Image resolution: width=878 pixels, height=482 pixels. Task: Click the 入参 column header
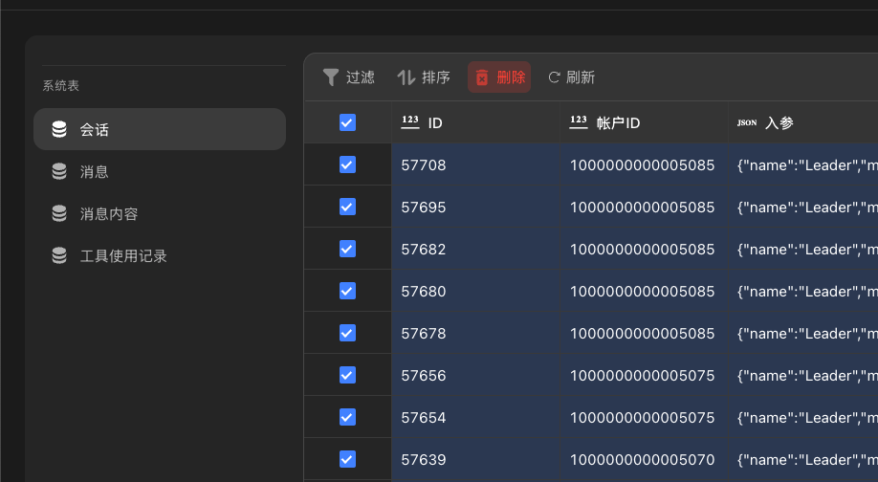[x=803, y=122]
